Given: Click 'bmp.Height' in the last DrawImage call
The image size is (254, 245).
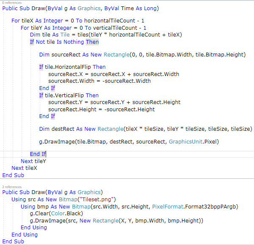Looking at the screenshot, I should click(x=183, y=221).
